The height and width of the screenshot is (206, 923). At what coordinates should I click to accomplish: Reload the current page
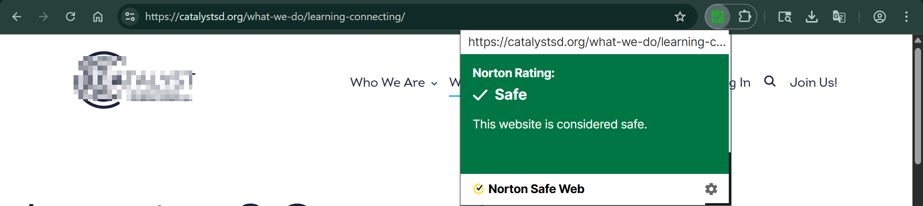pos(71,17)
